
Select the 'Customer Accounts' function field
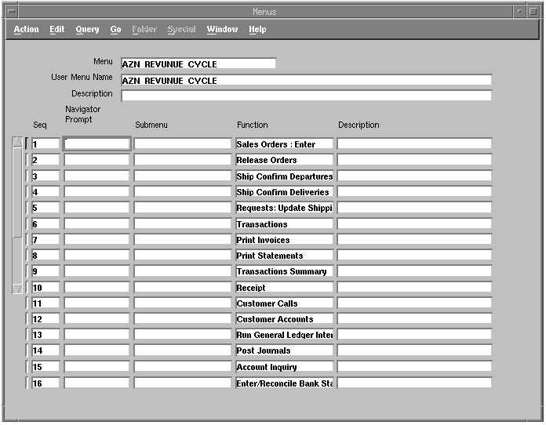click(x=285, y=319)
